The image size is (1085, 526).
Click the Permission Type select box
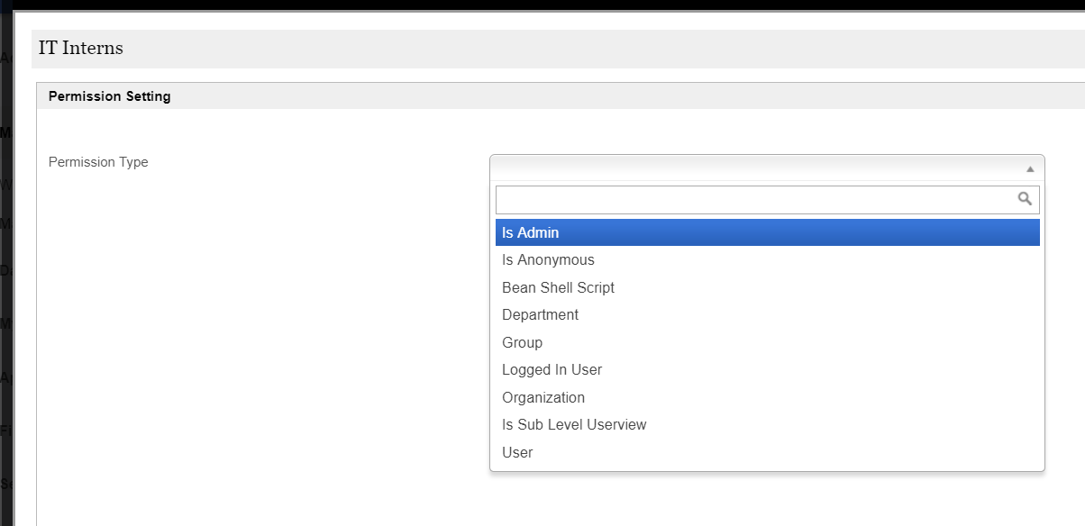[757, 168]
